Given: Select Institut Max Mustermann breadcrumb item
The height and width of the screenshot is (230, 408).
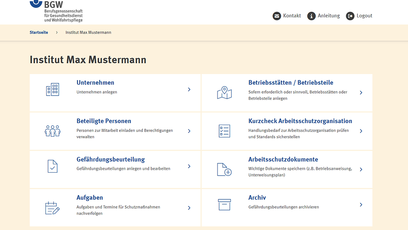Looking at the screenshot, I should 88,32.
